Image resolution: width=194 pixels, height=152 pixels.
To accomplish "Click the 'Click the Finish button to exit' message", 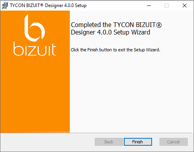I will (x=115, y=50).
